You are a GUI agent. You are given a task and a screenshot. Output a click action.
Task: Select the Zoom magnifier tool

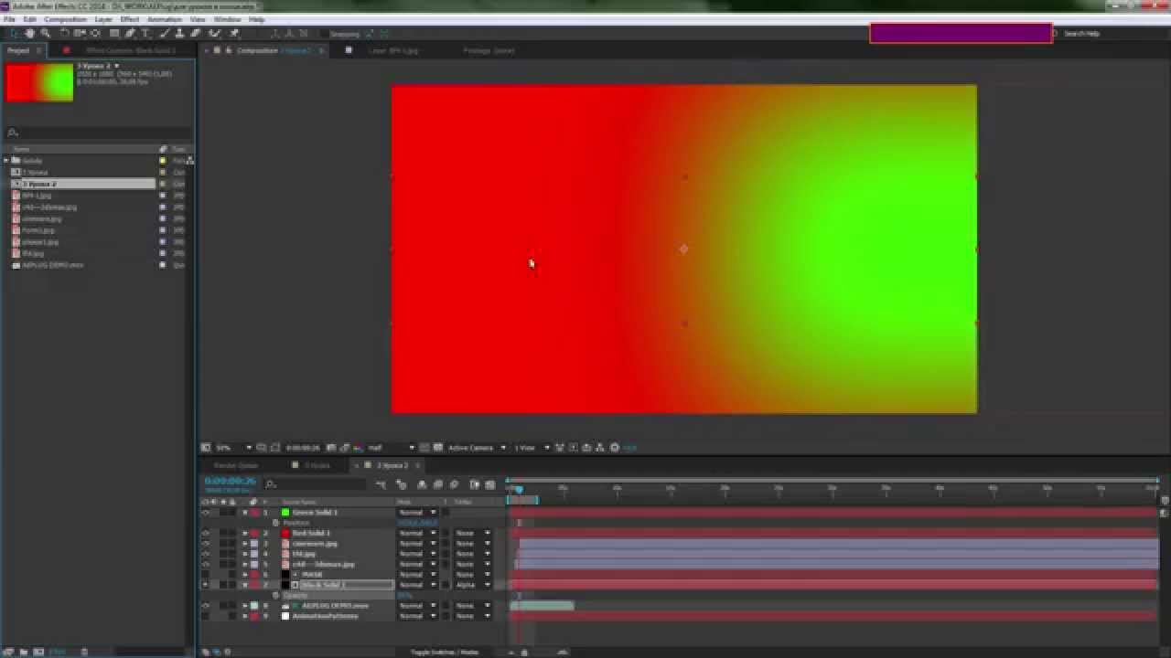(45, 34)
